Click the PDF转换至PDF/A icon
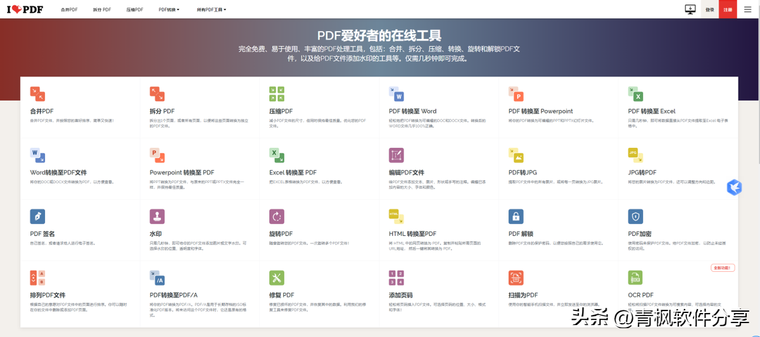The height and width of the screenshot is (337, 760). pyautogui.click(x=157, y=278)
